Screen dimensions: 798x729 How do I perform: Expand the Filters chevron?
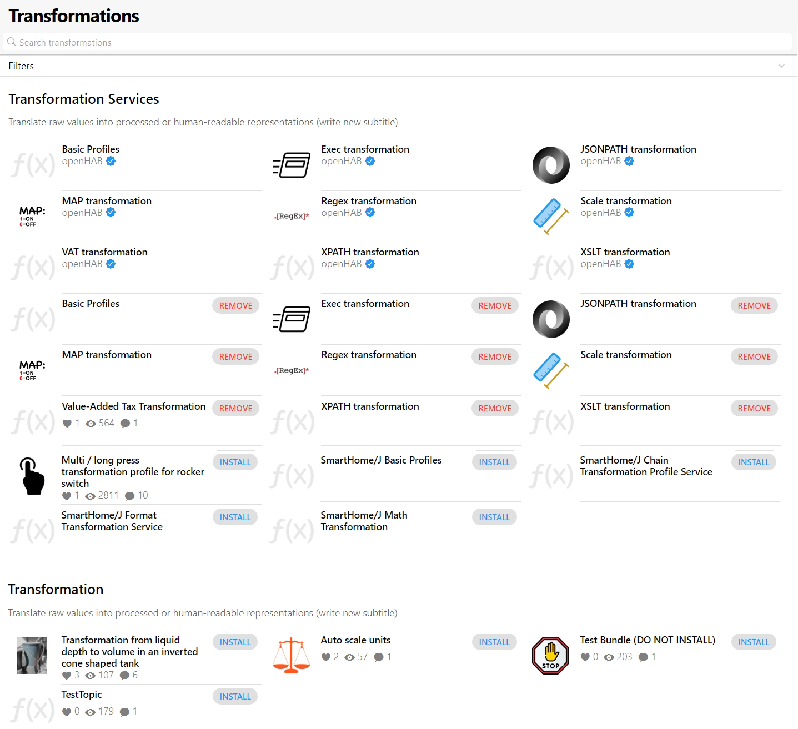(x=781, y=66)
